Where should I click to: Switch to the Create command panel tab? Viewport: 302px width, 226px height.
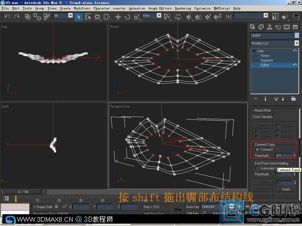click(x=252, y=27)
